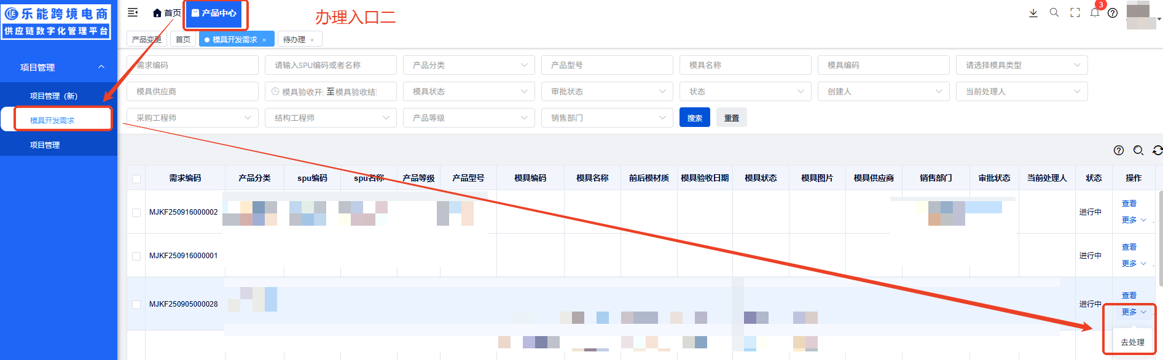Switch to the 首页 page tab
This screenshot has width=1163, height=360.
click(182, 39)
